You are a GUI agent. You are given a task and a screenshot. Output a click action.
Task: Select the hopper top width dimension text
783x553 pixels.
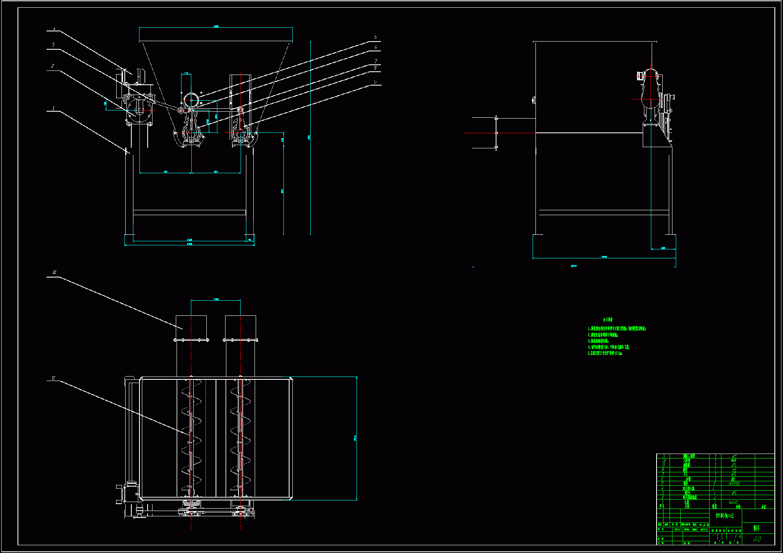[x=216, y=26]
